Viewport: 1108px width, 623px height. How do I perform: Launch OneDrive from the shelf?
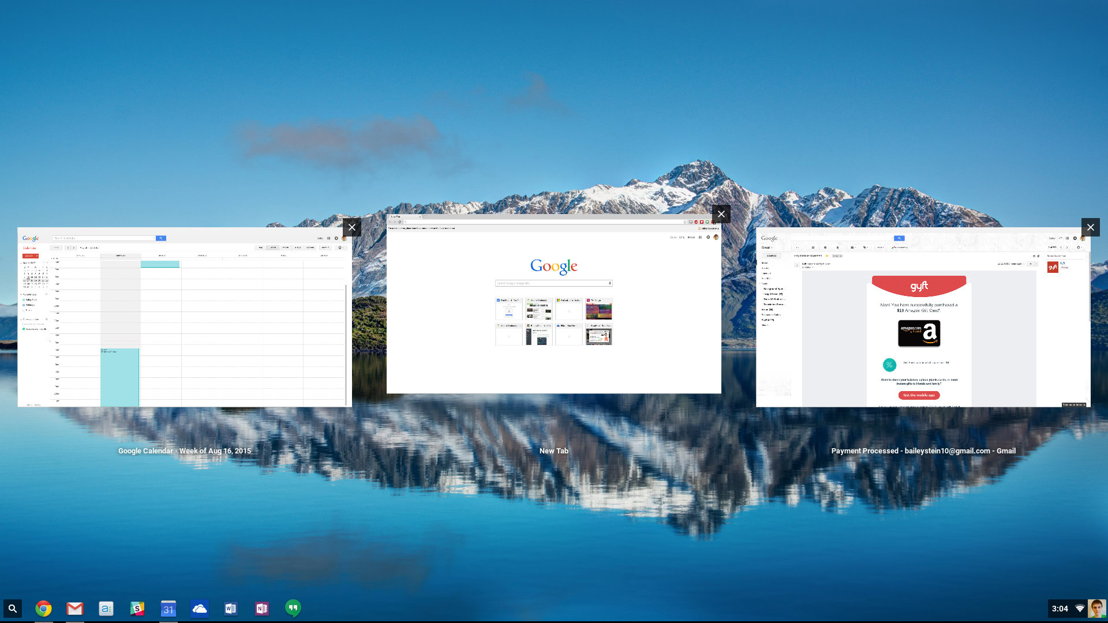(x=199, y=609)
